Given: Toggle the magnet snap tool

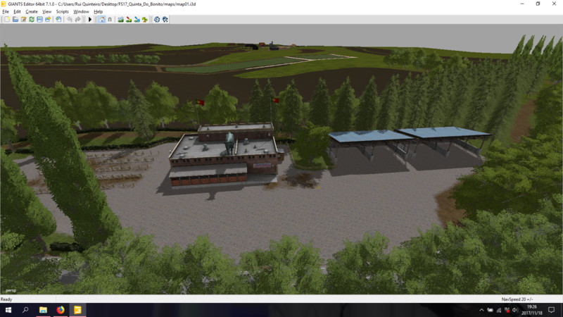Looking at the screenshot, I should click(110, 20).
